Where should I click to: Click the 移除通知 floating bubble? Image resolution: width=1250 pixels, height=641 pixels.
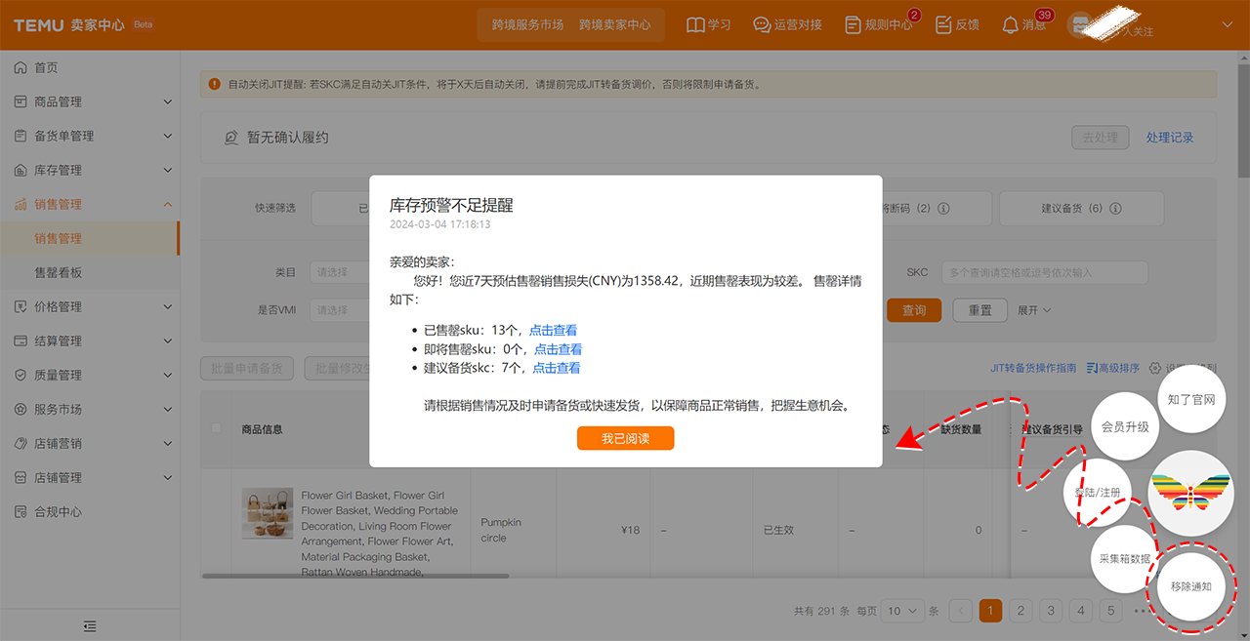point(1191,586)
